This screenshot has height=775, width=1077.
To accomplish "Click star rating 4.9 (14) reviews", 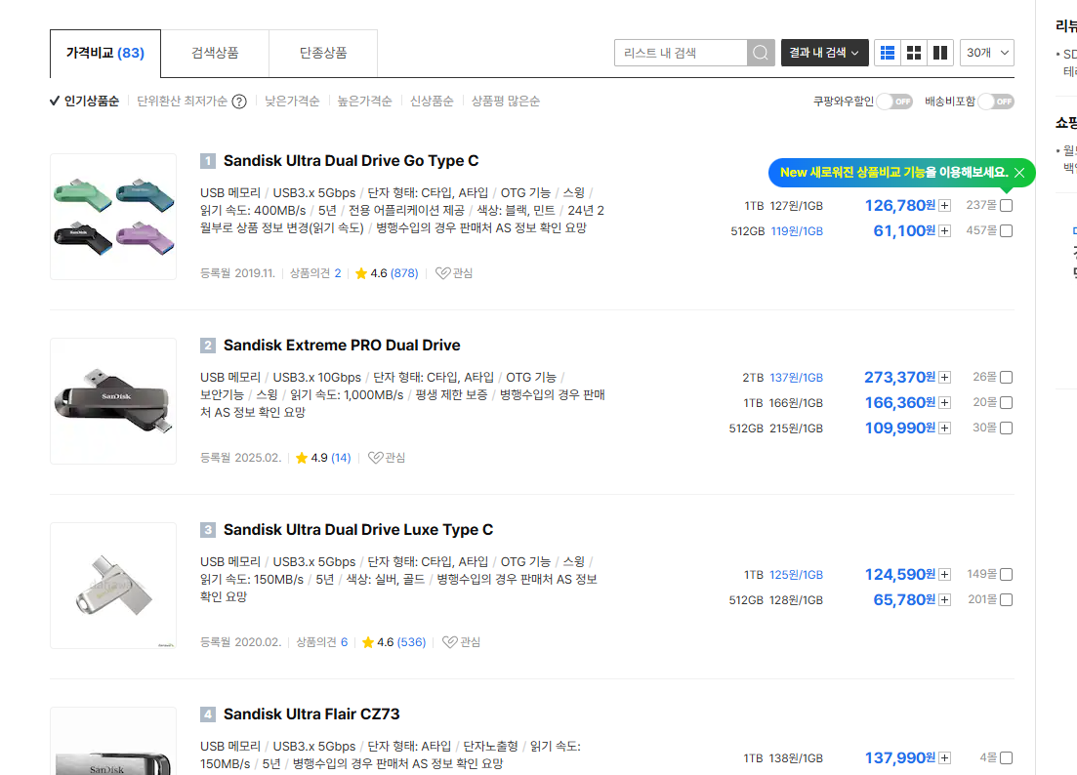I will click(323, 458).
